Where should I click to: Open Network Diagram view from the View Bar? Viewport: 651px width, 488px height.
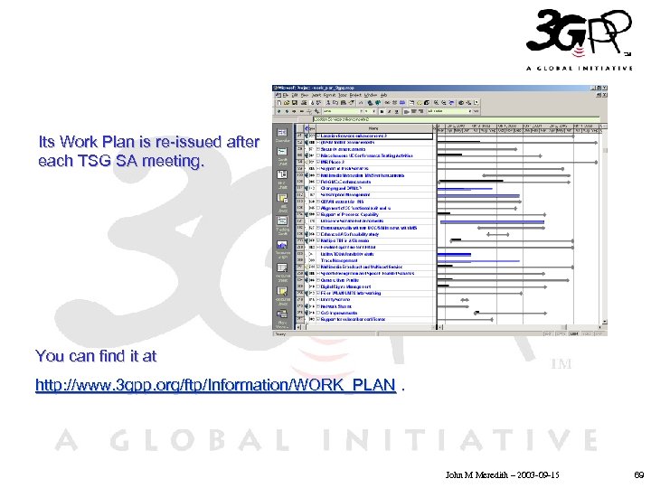tap(282, 178)
